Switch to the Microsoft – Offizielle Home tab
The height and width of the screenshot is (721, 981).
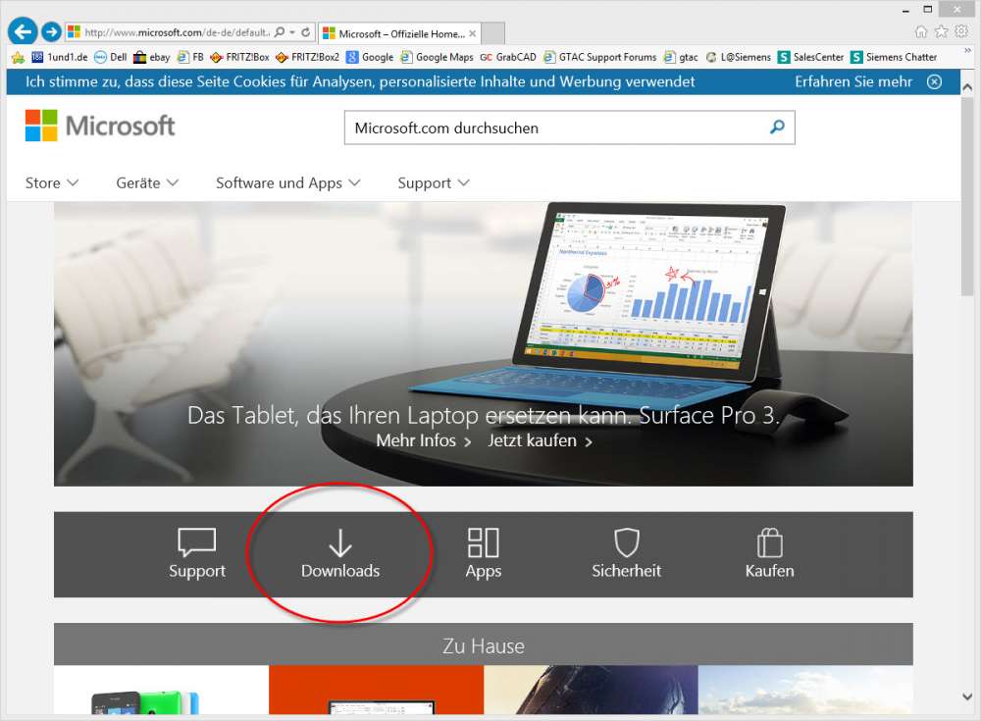(397, 33)
